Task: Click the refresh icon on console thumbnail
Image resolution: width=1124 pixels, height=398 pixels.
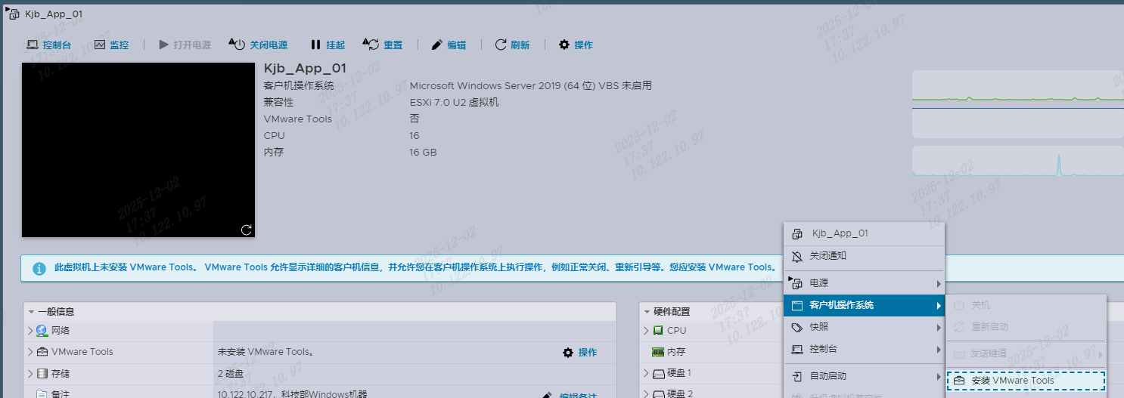Action: coord(246,230)
